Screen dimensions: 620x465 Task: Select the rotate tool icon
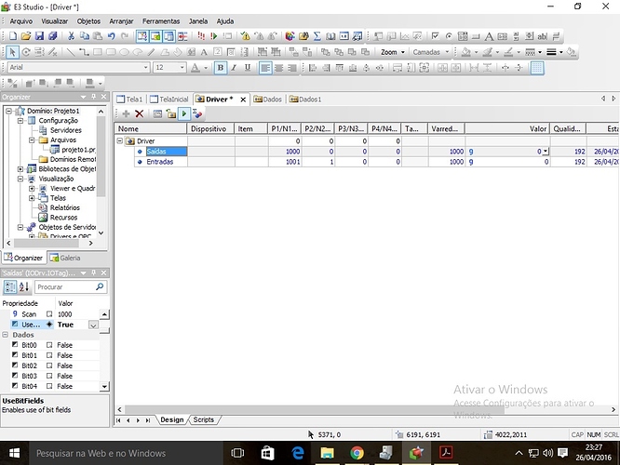[26, 52]
